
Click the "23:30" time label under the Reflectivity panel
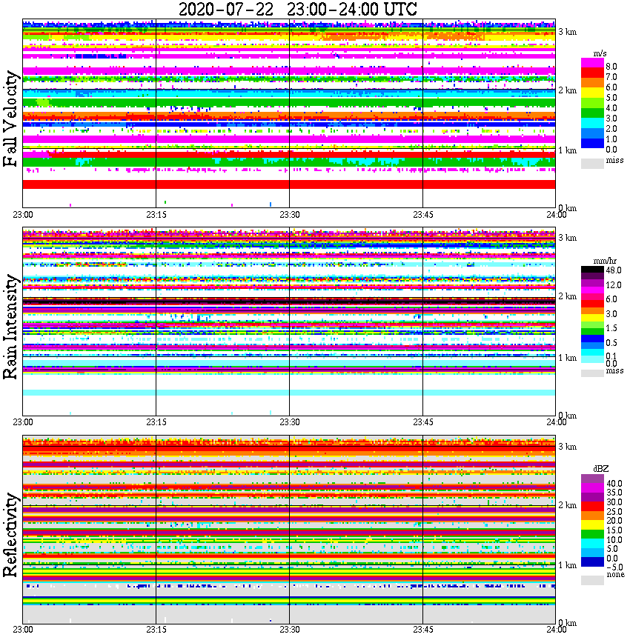coord(289,630)
